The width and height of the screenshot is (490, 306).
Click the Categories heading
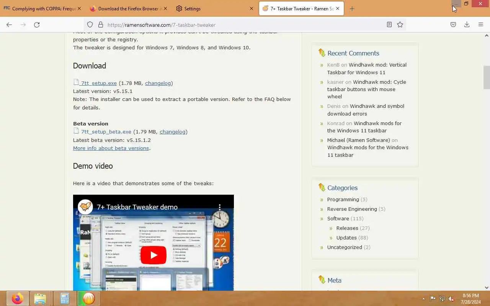coord(342,188)
